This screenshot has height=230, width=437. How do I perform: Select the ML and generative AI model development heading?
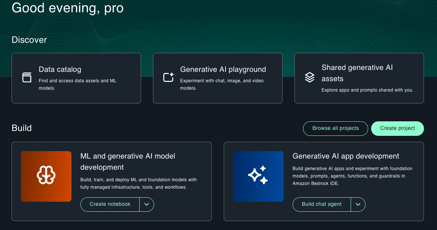click(128, 162)
